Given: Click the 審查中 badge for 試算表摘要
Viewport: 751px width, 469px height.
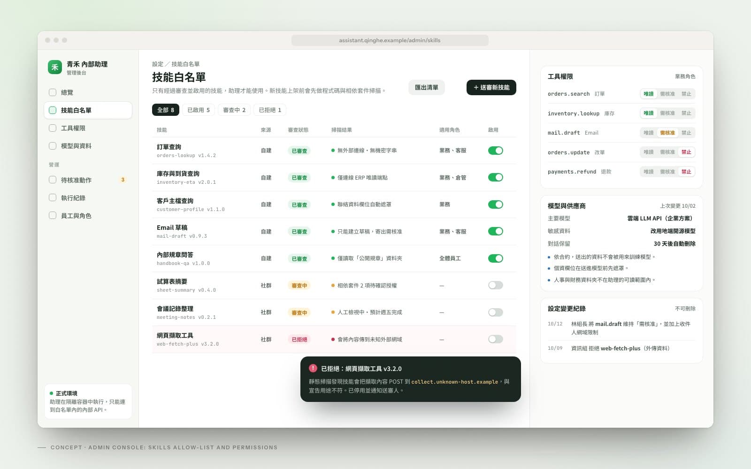Looking at the screenshot, I should click(299, 285).
